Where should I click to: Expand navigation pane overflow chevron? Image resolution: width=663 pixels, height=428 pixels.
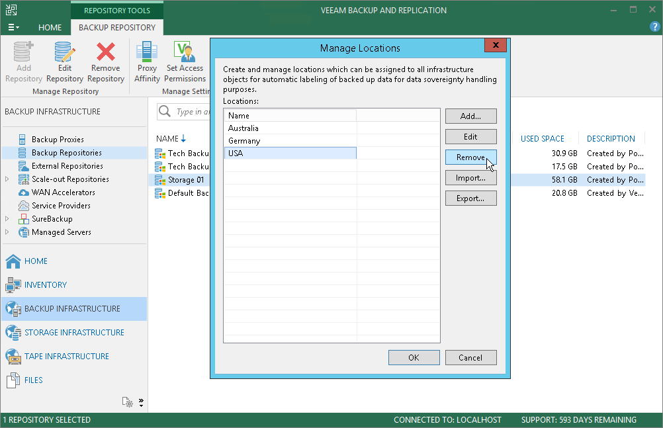pyautogui.click(x=141, y=402)
